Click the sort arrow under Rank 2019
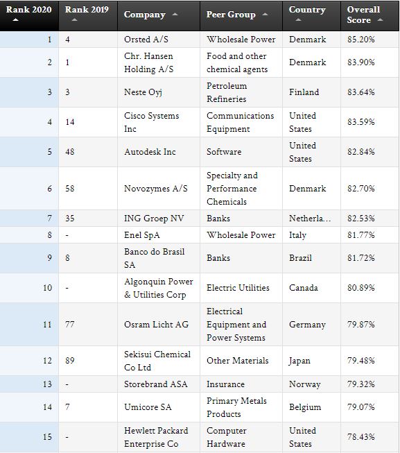The height and width of the screenshot is (453, 400). 74,20
